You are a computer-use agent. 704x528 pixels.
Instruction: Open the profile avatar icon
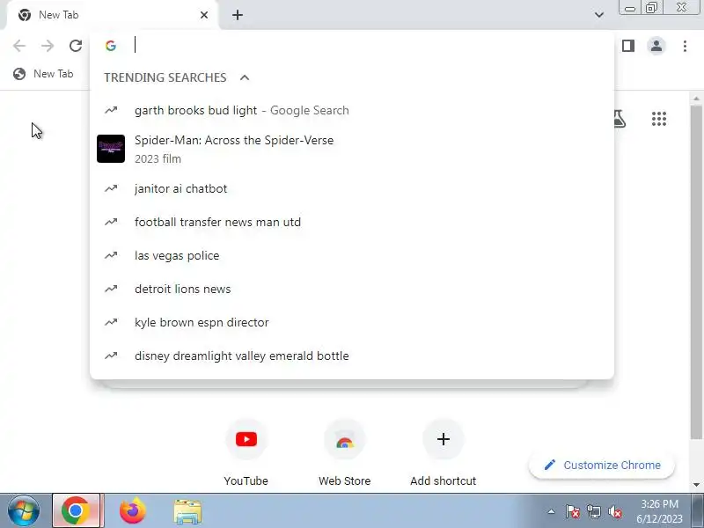click(656, 46)
